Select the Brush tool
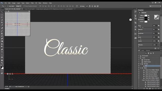Viewport: 162px width, 91px height. [x=2, y=31]
